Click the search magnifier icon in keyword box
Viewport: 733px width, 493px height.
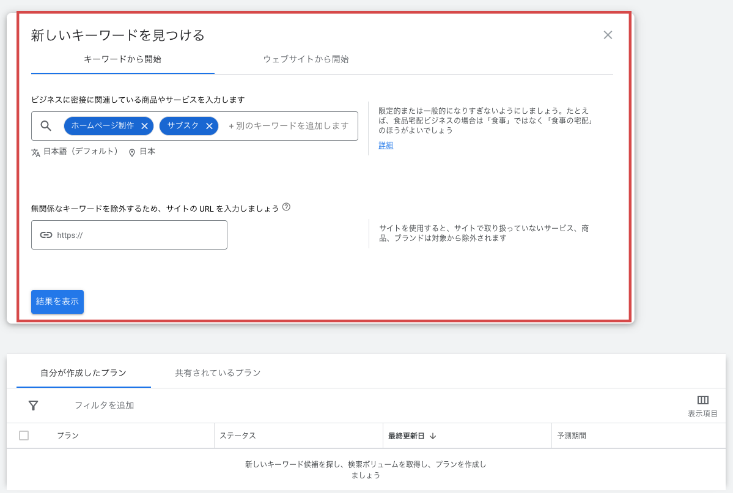click(x=46, y=126)
